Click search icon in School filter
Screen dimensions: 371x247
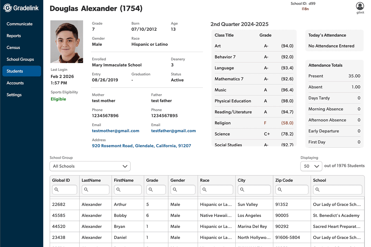317,190
